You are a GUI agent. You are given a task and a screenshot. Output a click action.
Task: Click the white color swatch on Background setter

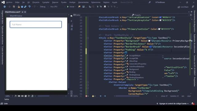pyautogui.click(x=149, y=41)
